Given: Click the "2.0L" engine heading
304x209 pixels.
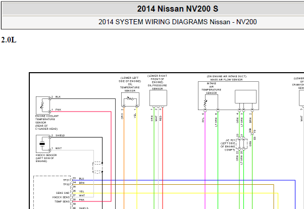Looking at the screenshot, I should point(9,40).
